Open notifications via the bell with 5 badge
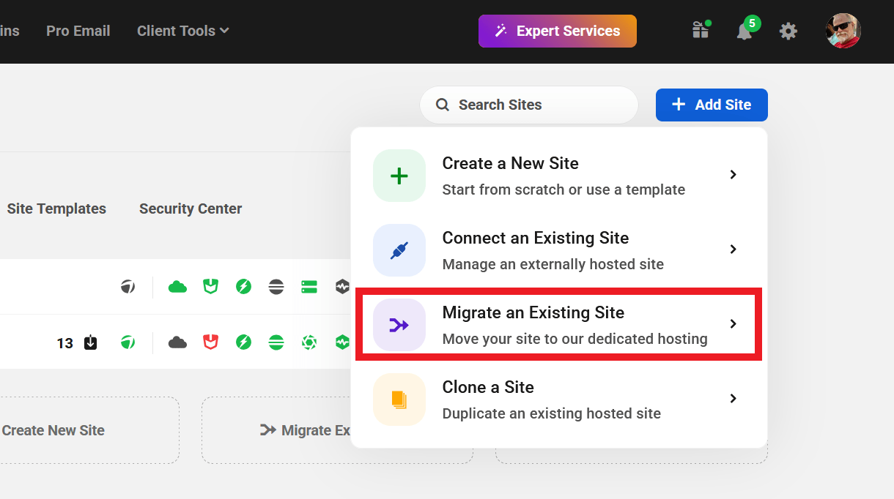 click(x=745, y=31)
